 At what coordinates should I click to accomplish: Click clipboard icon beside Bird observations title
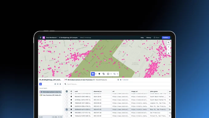(94, 80)
